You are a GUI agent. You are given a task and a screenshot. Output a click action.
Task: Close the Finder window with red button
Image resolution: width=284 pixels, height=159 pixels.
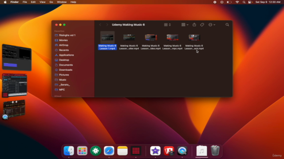coord(56,25)
